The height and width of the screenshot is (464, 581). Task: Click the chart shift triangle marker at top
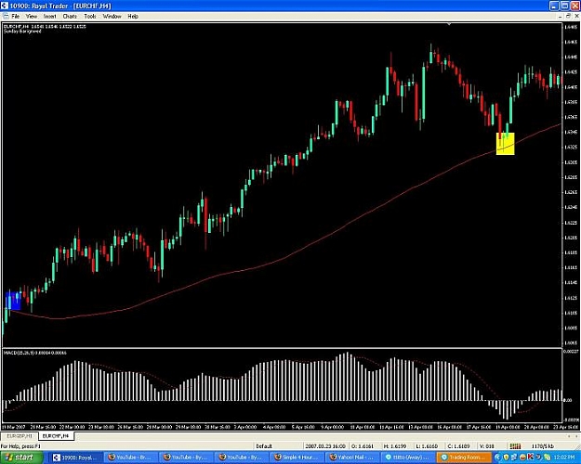tap(449, 24)
